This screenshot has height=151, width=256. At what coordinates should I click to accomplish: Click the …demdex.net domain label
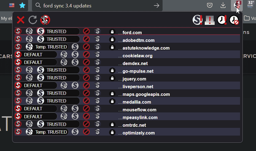133,63
